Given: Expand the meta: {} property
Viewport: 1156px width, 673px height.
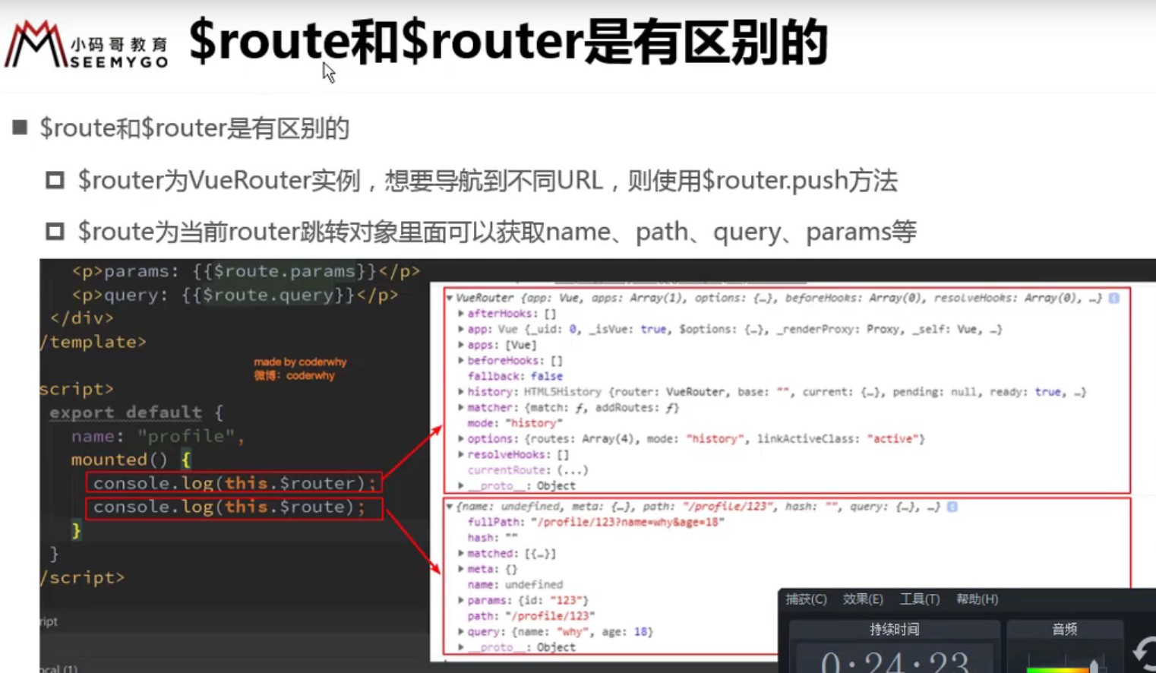Looking at the screenshot, I should click(461, 569).
